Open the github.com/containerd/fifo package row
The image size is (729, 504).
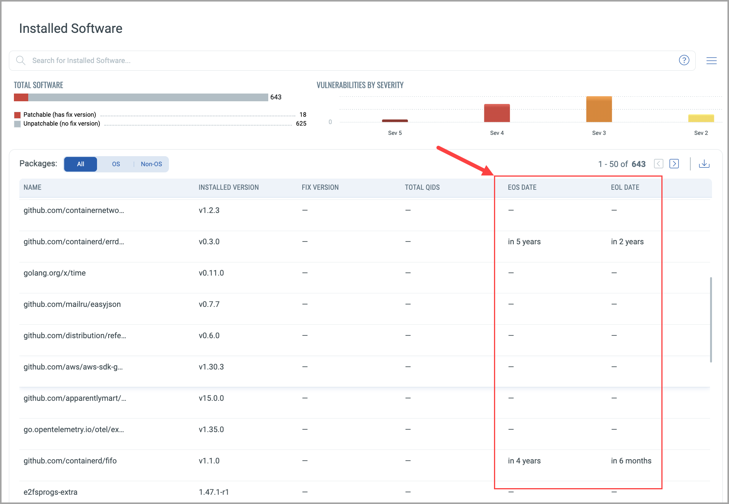[x=70, y=461]
